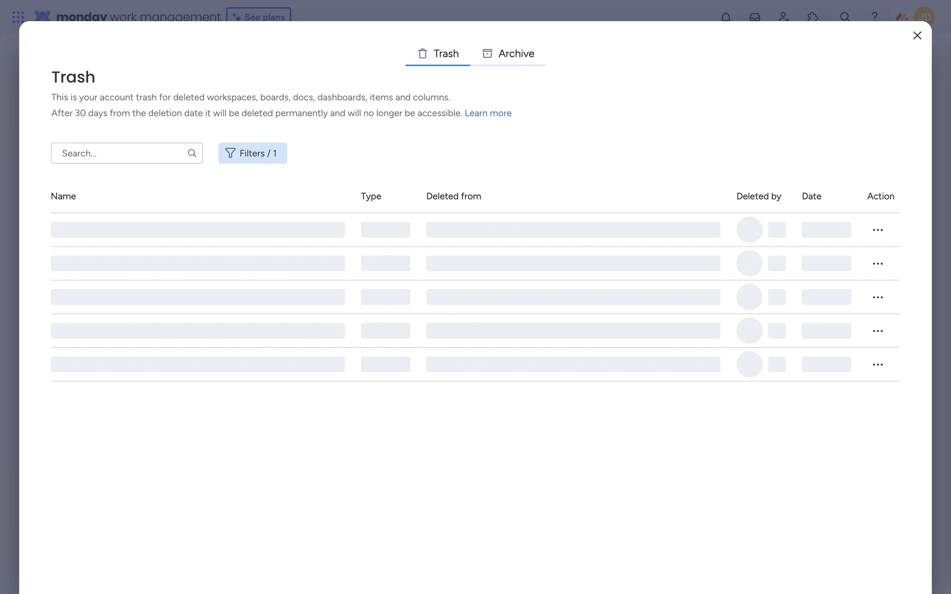This screenshot has height=594, width=951.
Task: Open action menu for last row
Action: click(878, 364)
